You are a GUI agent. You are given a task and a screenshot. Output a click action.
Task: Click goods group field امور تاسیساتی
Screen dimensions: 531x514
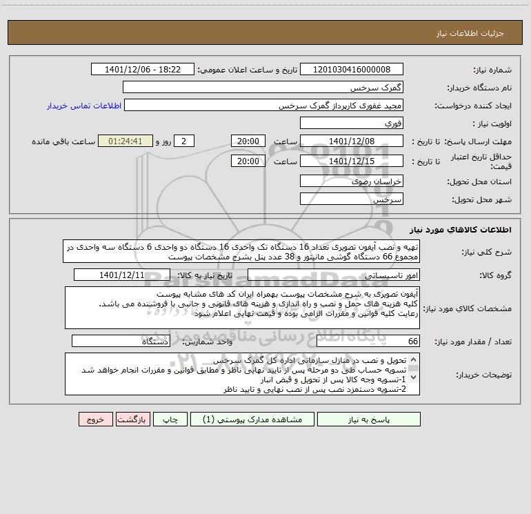[334, 275]
